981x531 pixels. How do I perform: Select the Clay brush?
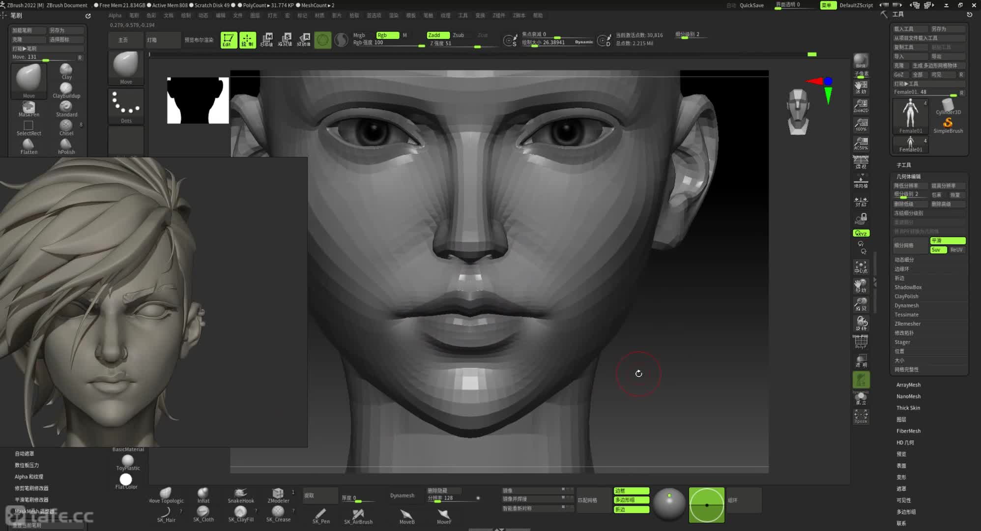point(66,71)
